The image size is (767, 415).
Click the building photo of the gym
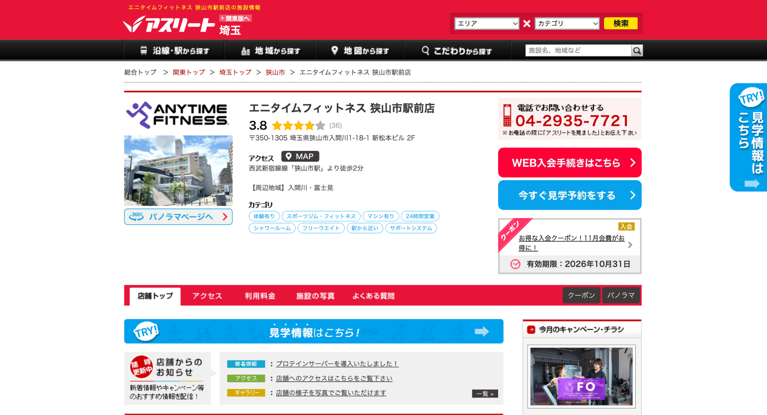178,171
